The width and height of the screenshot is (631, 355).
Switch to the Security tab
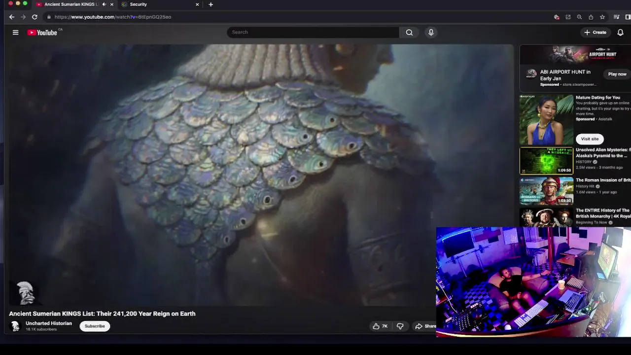[x=139, y=4]
